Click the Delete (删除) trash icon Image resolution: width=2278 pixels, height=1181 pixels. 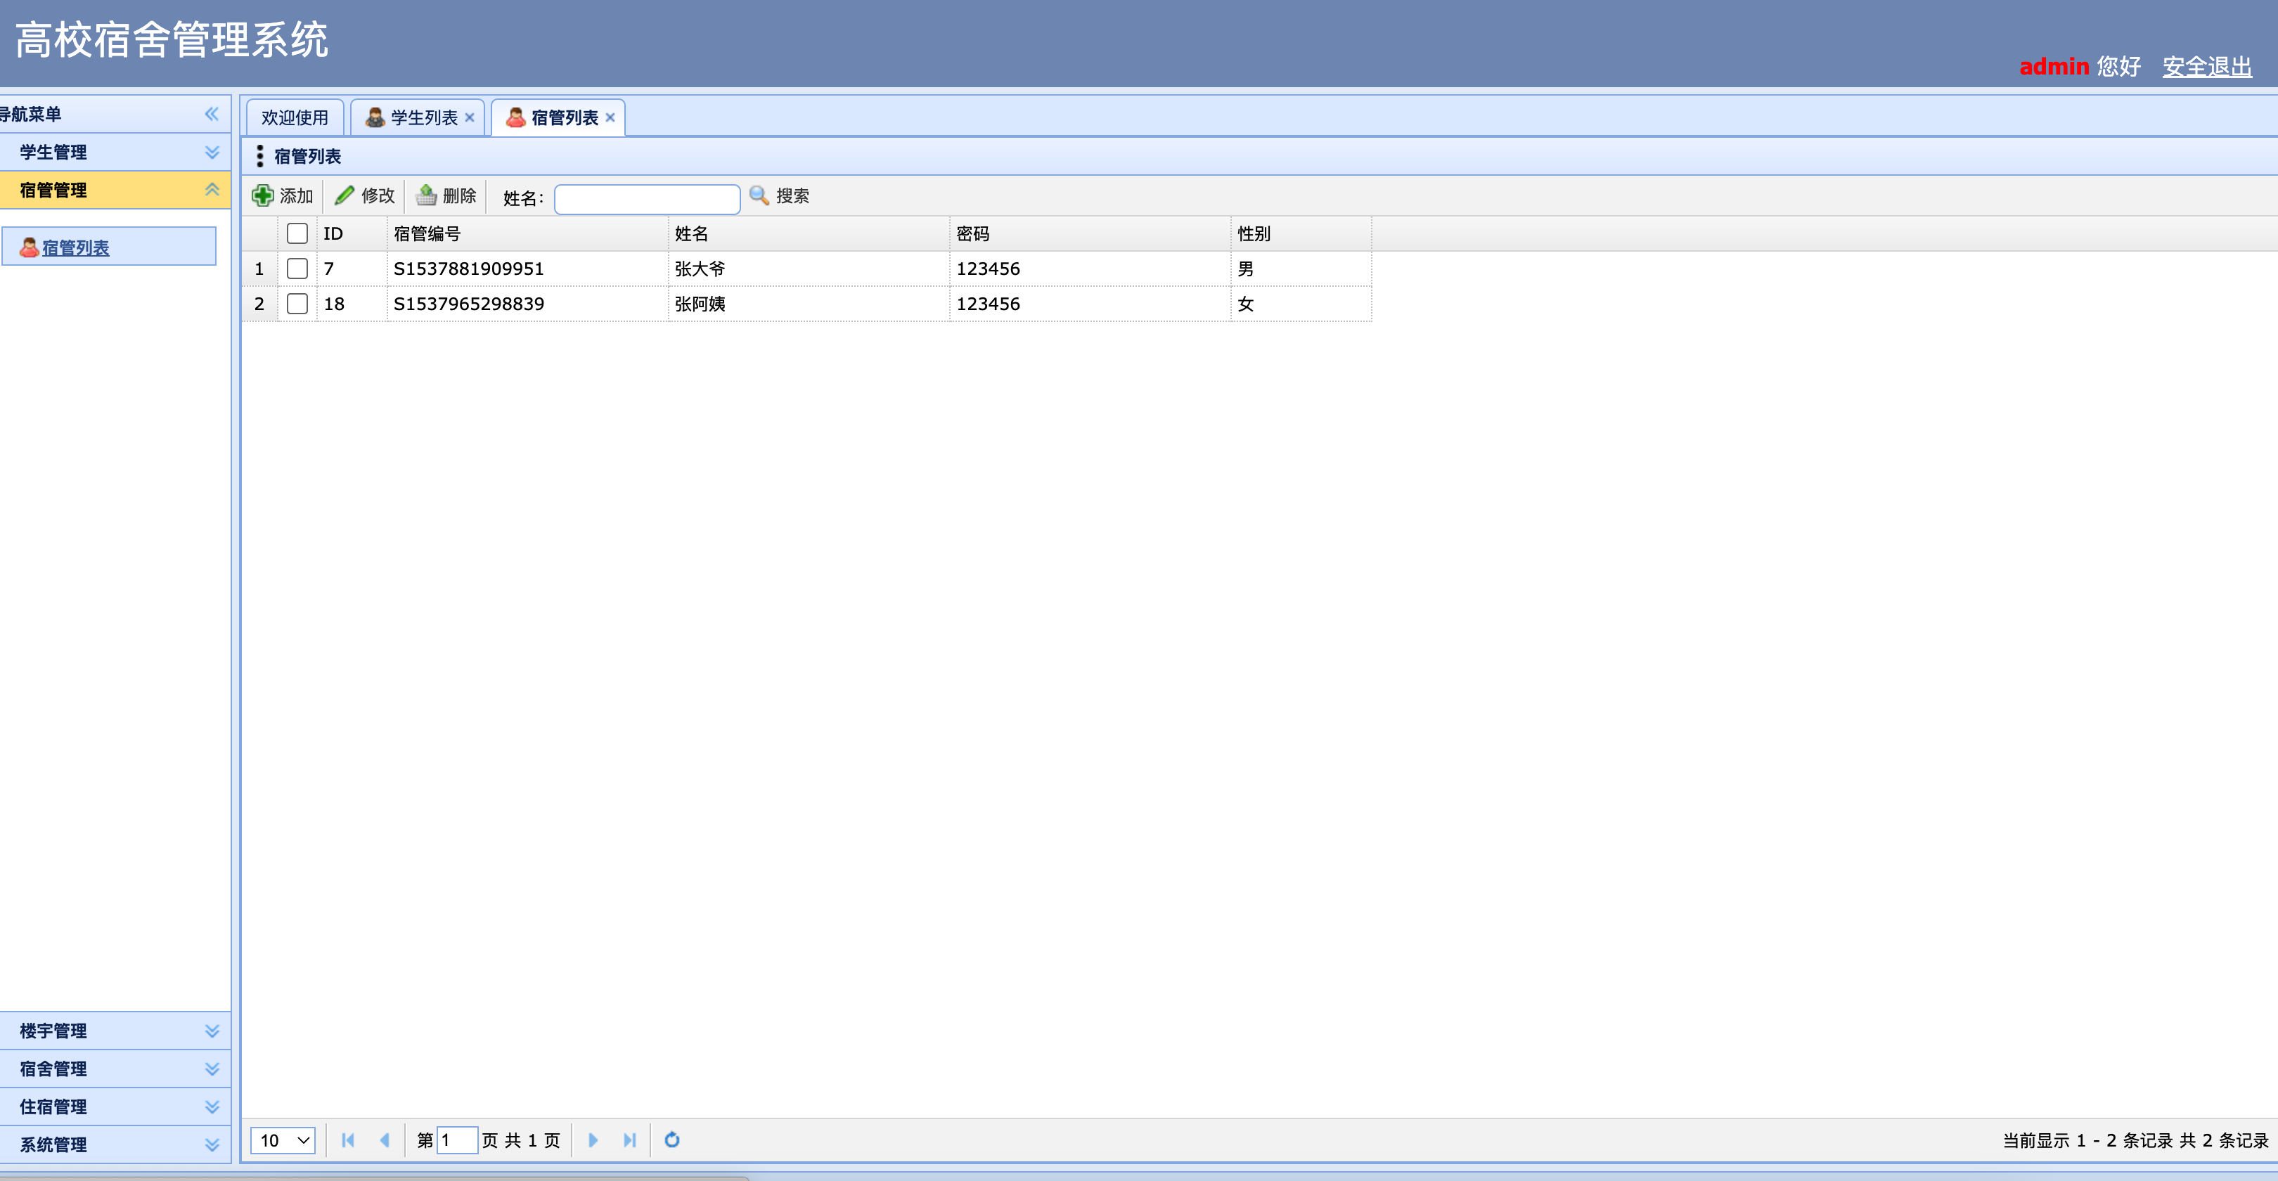(426, 195)
